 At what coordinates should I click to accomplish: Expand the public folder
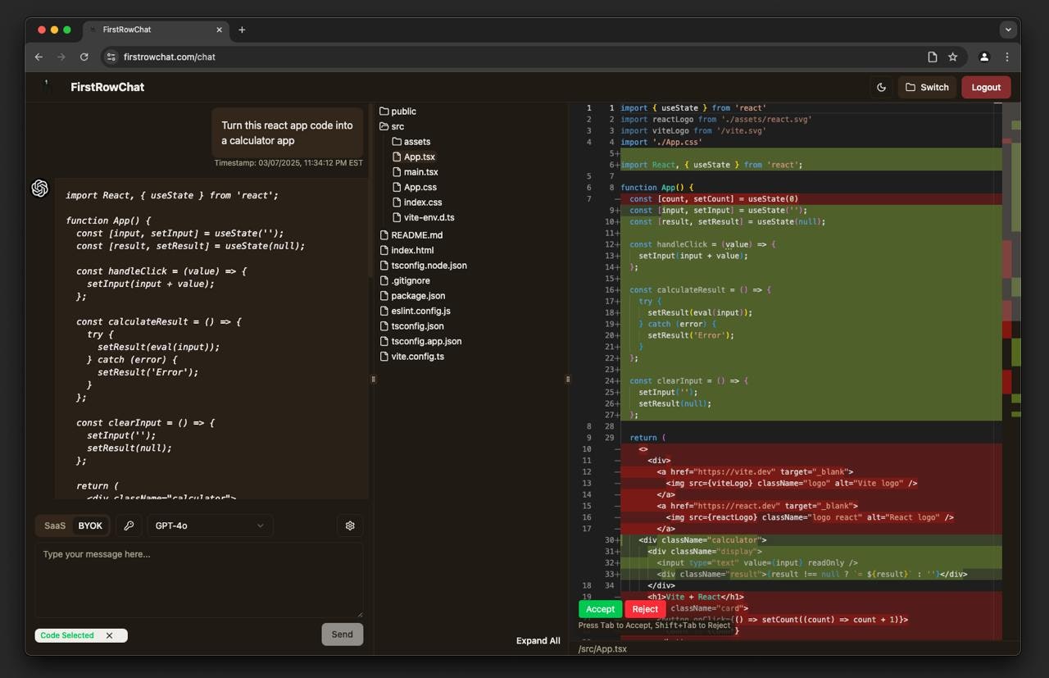tap(403, 111)
